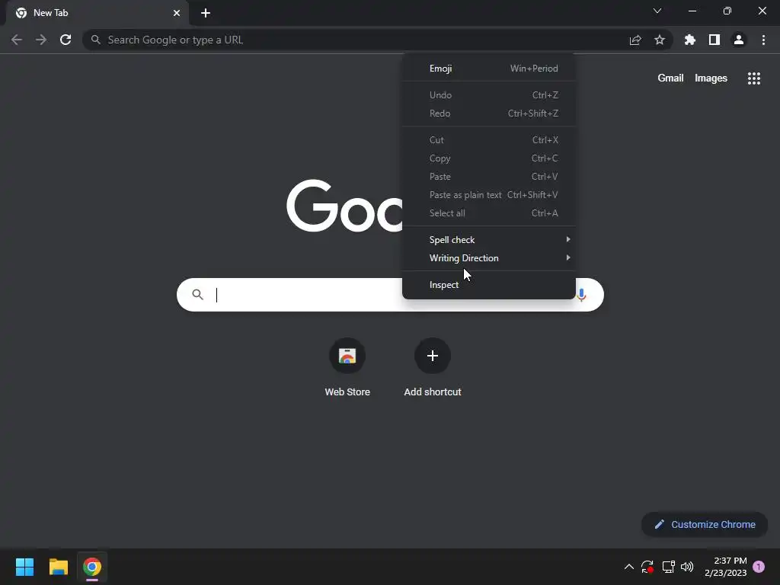Click Undo in the context menu
This screenshot has width=780, height=585.
488,95
